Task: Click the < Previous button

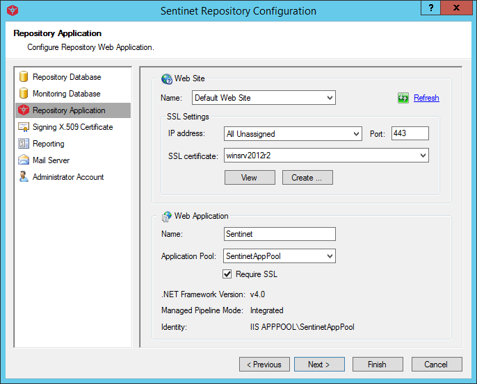Action: click(x=264, y=365)
